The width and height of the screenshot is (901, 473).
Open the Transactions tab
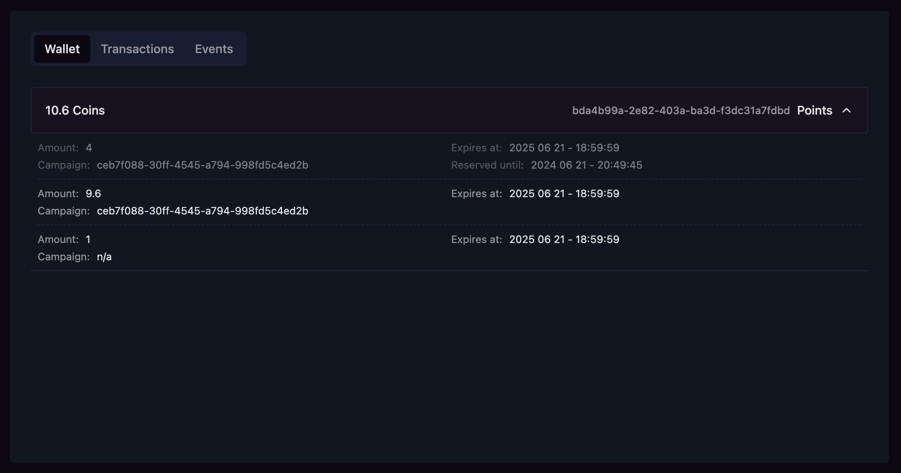pos(137,49)
